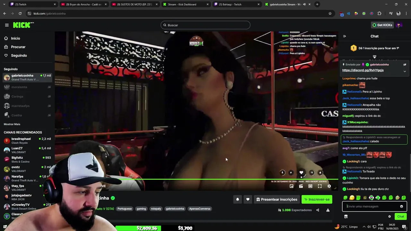Focus the Buscar search field
The width and height of the screenshot is (411, 231).
point(205,25)
